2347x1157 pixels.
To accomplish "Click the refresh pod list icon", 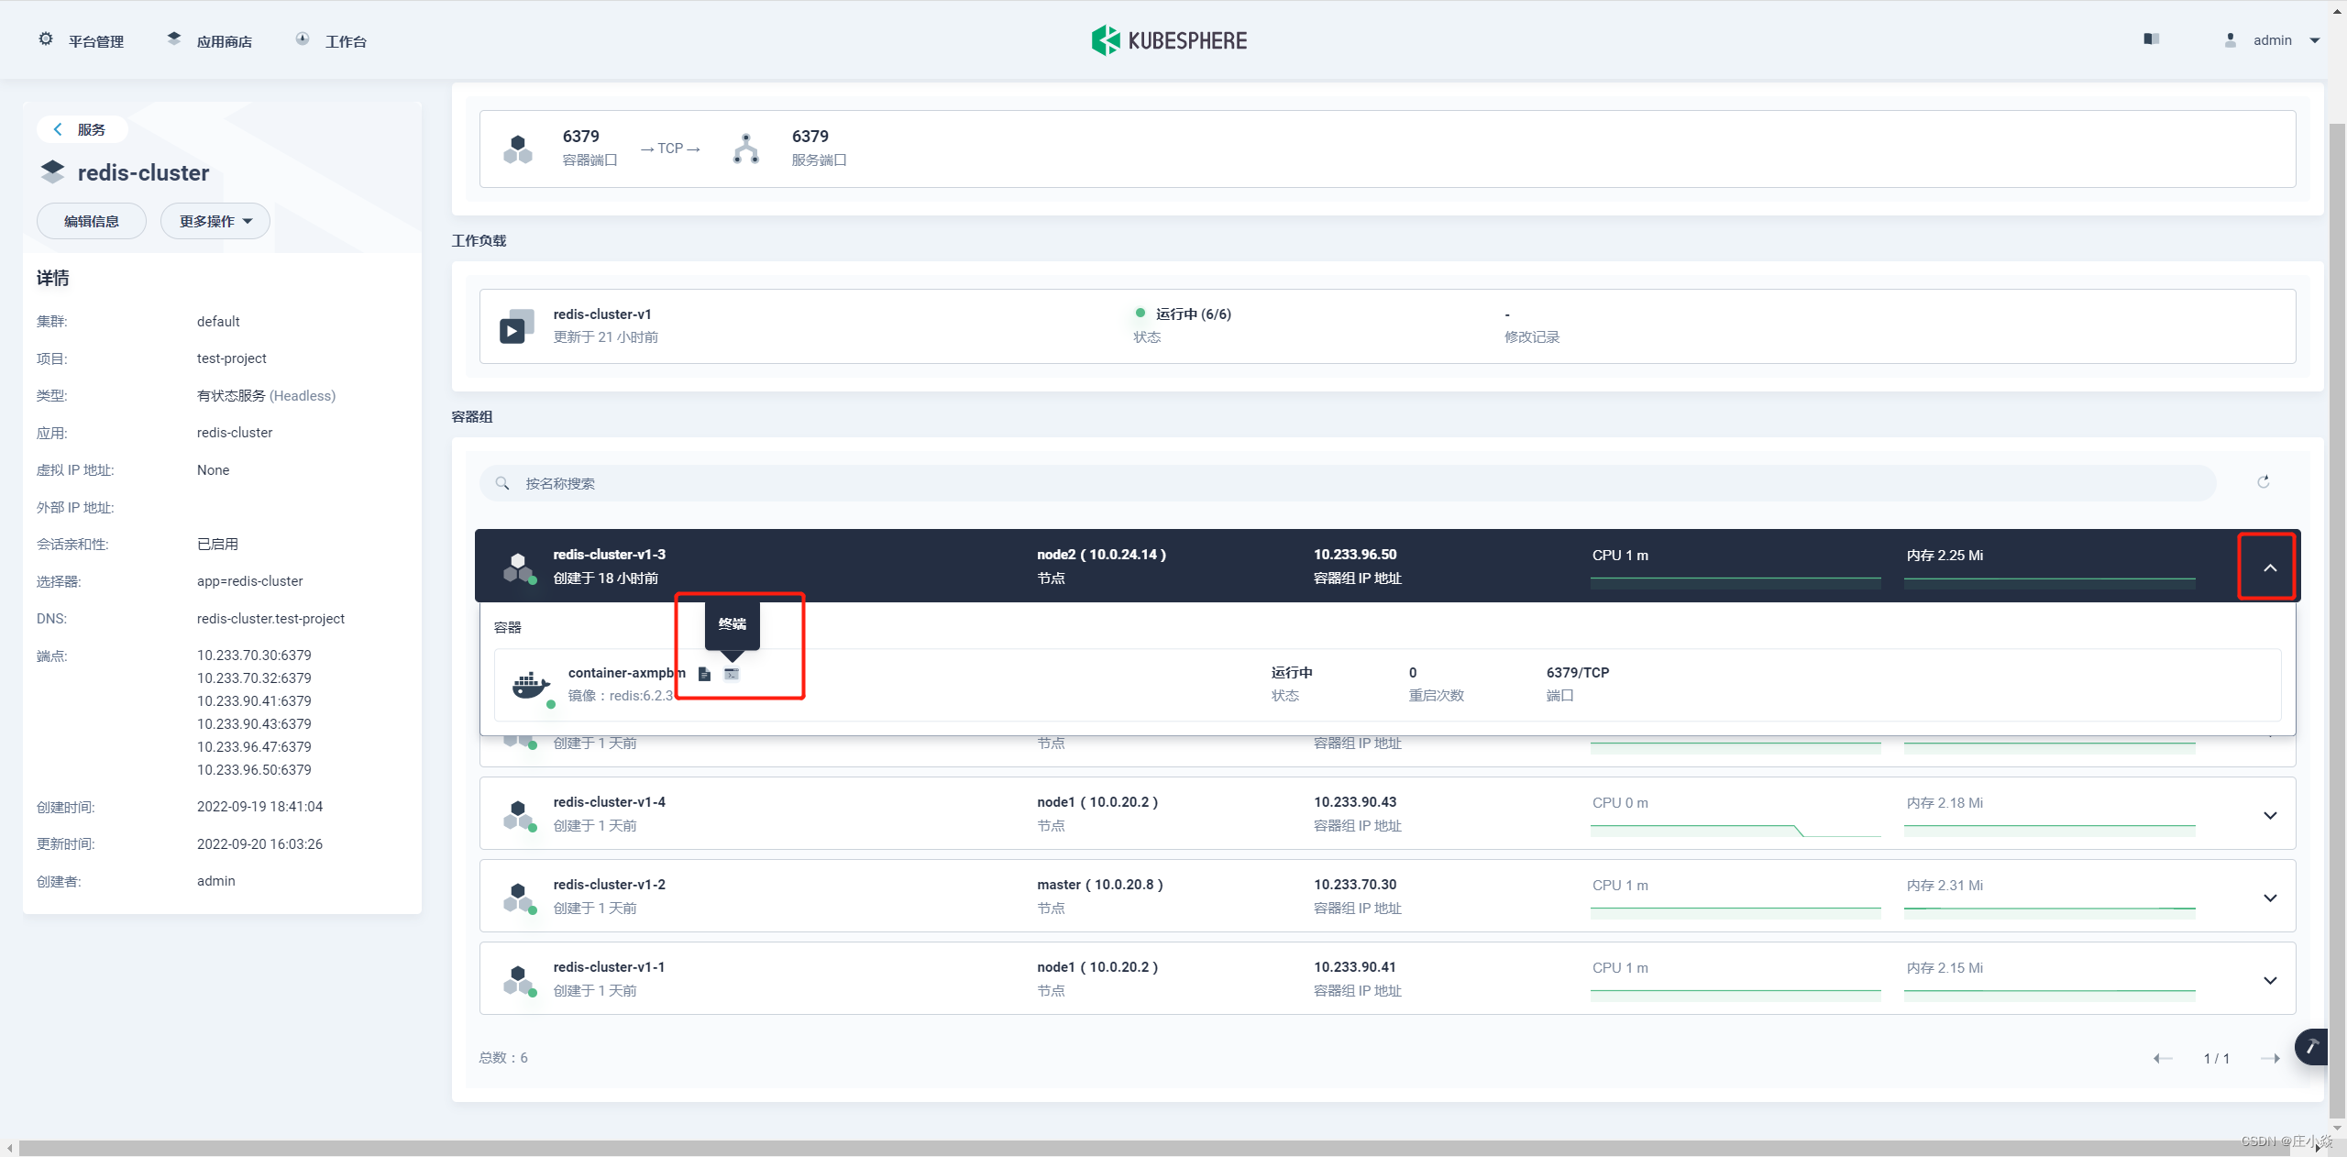I will coord(2263,482).
